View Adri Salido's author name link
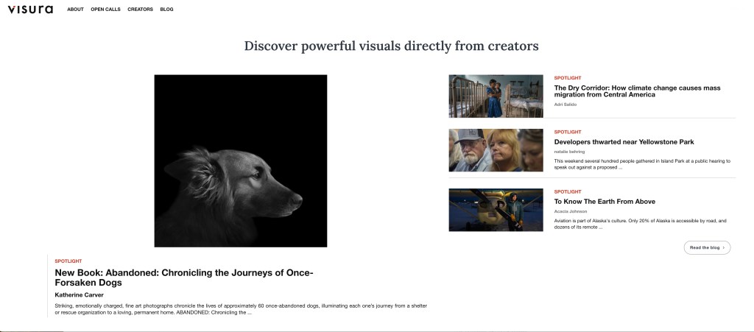 click(x=565, y=105)
